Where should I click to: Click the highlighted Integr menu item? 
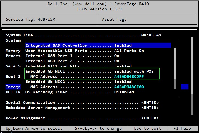pos(13,87)
